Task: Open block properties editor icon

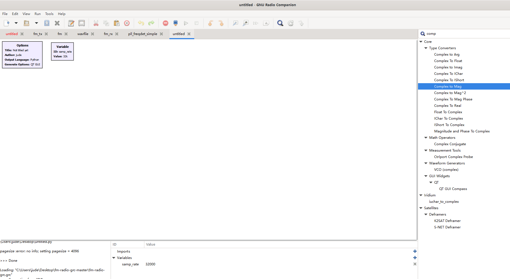Action: coord(71,23)
